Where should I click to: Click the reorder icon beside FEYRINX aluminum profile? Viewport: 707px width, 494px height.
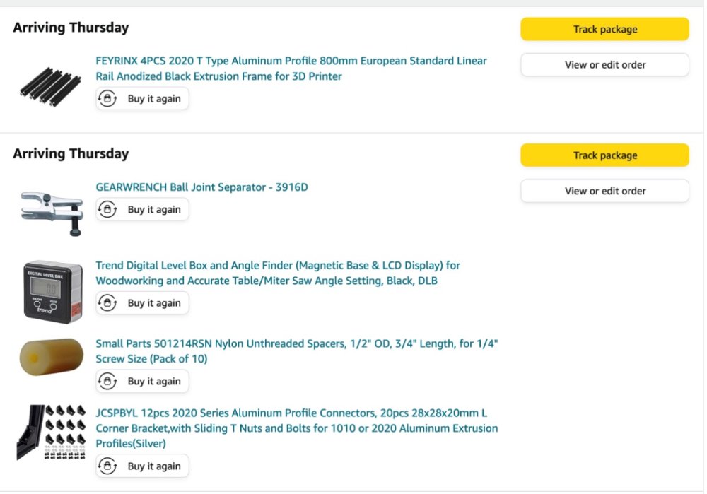pos(107,99)
